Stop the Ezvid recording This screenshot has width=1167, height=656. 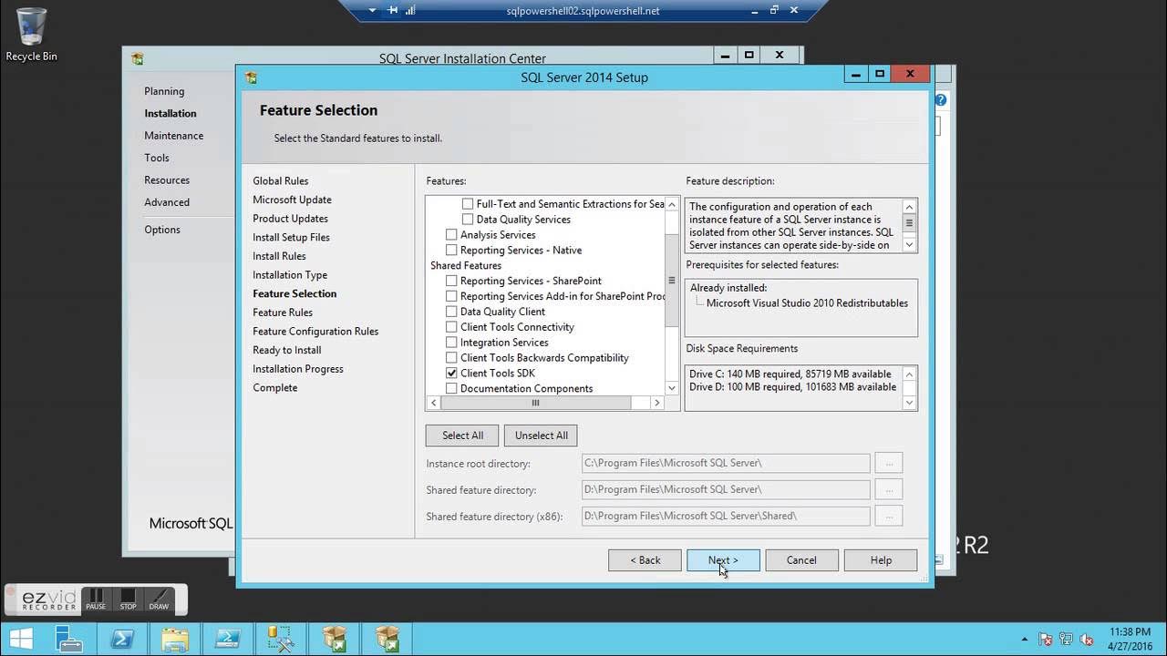pos(128,600)
